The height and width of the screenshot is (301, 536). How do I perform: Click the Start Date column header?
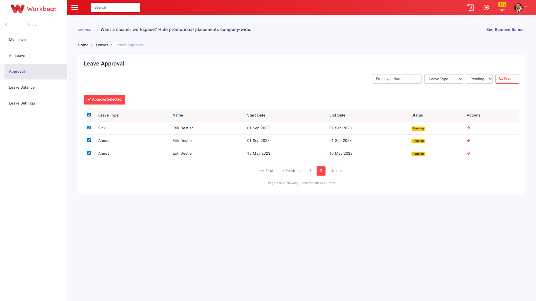256,115
